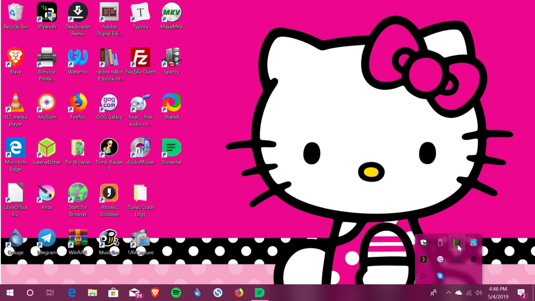Select the calibre 64bit E-book shortcut
The image size is (535, 301).
(109, 64)
